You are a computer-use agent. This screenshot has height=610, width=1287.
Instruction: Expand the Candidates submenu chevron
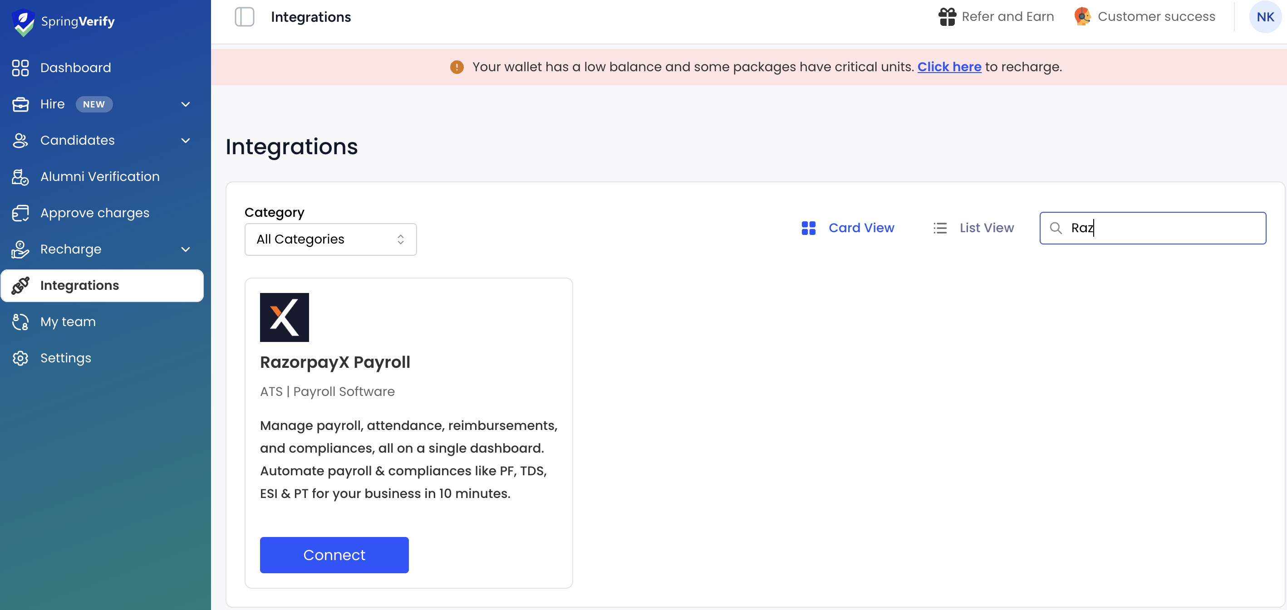click(x=185, y=141)
